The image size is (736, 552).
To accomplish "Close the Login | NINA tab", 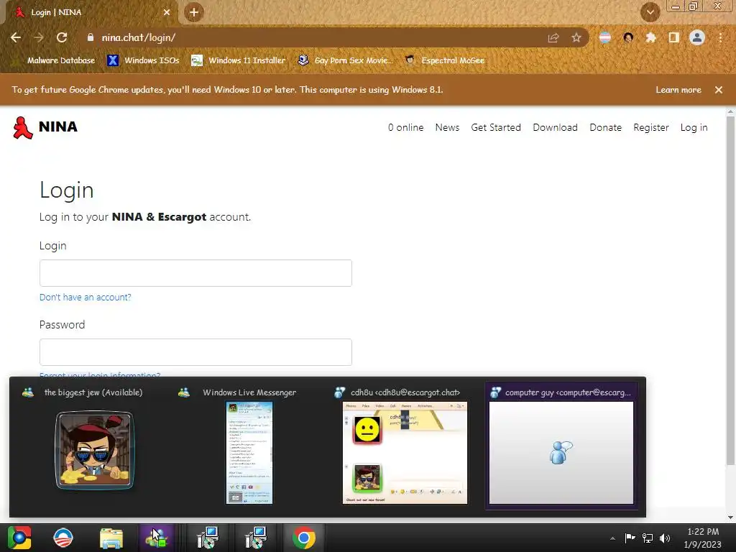I will tap(167, 12).
